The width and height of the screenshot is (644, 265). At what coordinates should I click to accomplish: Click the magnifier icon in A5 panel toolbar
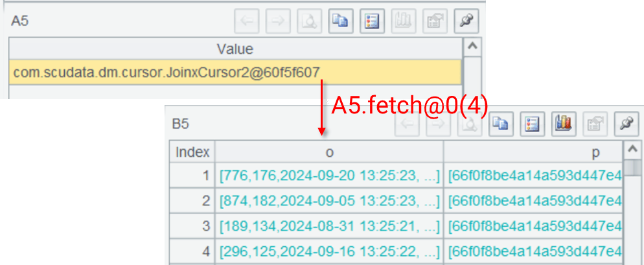point(309,21)
